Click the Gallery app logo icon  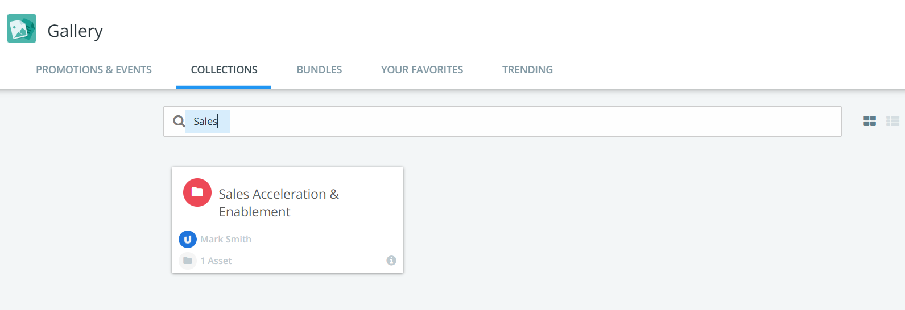[x=22, y=28]
